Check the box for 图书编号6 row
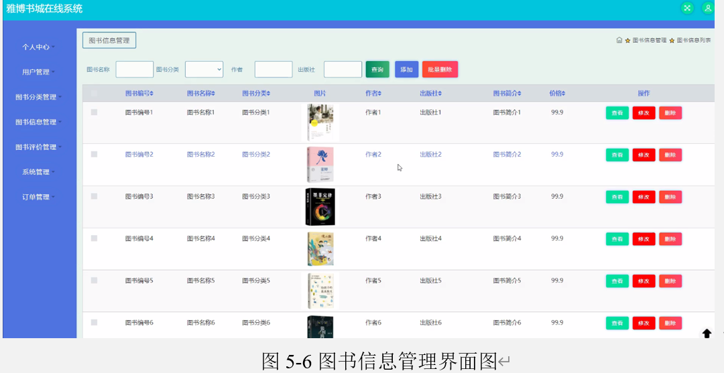 tap(95, 322)
